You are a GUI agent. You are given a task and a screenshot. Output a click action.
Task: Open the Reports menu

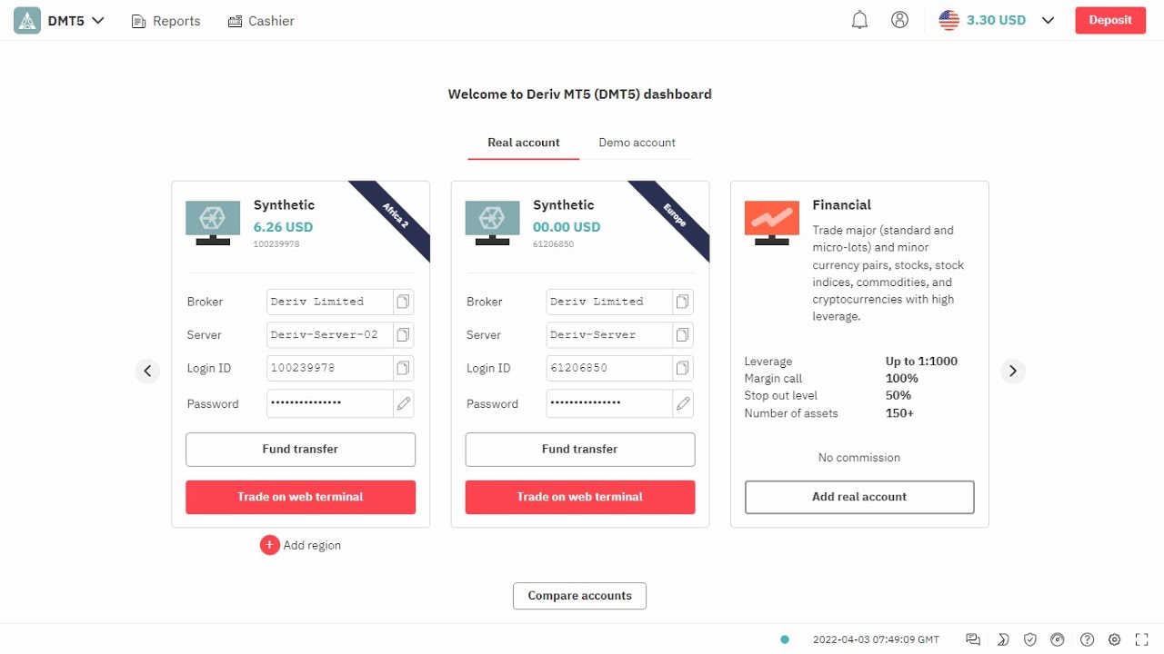(x=166, y=21)
